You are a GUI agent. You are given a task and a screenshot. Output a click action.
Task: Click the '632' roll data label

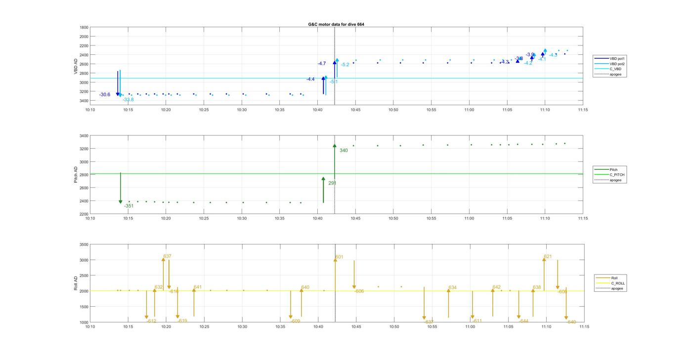[x=159, y=287]
